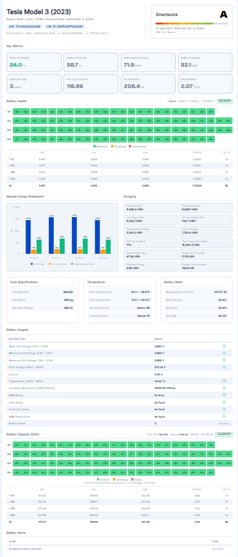The width and height of the screenshot is (238, 557).
Task: Click the Uniform legend swatch
Action: point(98,479)
